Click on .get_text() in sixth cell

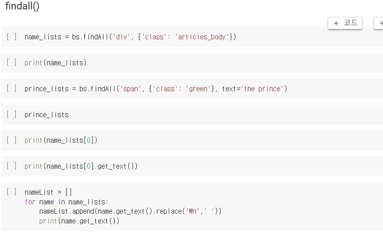[116, 166]
